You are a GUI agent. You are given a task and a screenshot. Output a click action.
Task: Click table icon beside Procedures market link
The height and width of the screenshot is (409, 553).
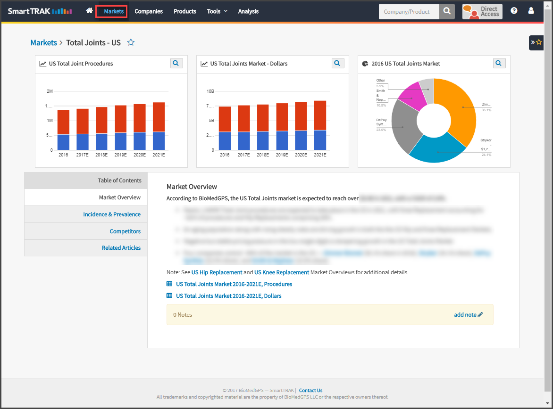coord(169,284)
